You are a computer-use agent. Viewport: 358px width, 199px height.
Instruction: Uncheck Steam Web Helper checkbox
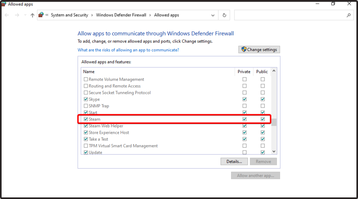click(86, 126)
